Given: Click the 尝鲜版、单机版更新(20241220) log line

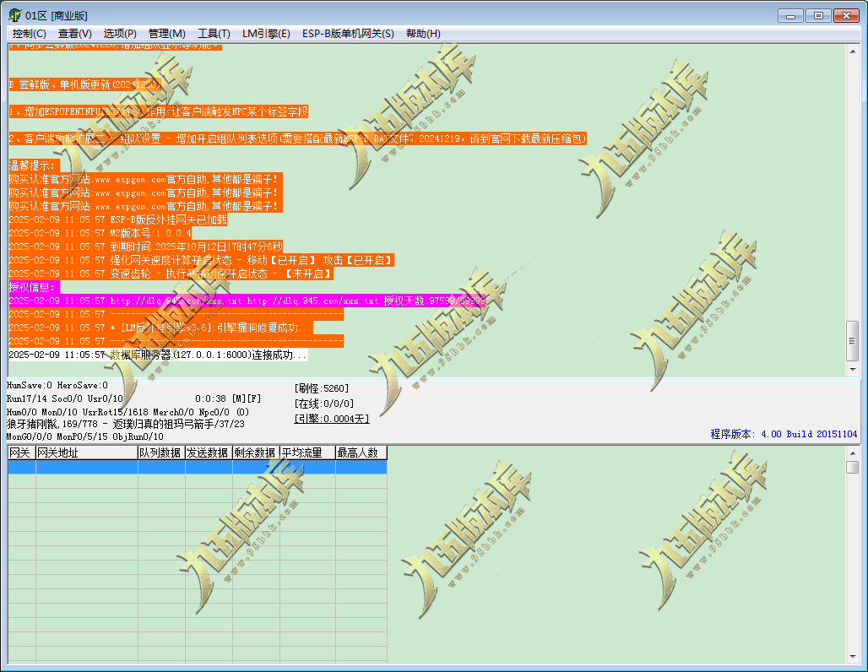Looking at the screenshot, I should click(84, 84).
